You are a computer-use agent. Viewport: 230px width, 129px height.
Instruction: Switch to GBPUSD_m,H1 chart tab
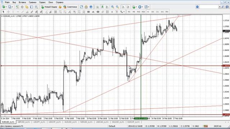24,122
